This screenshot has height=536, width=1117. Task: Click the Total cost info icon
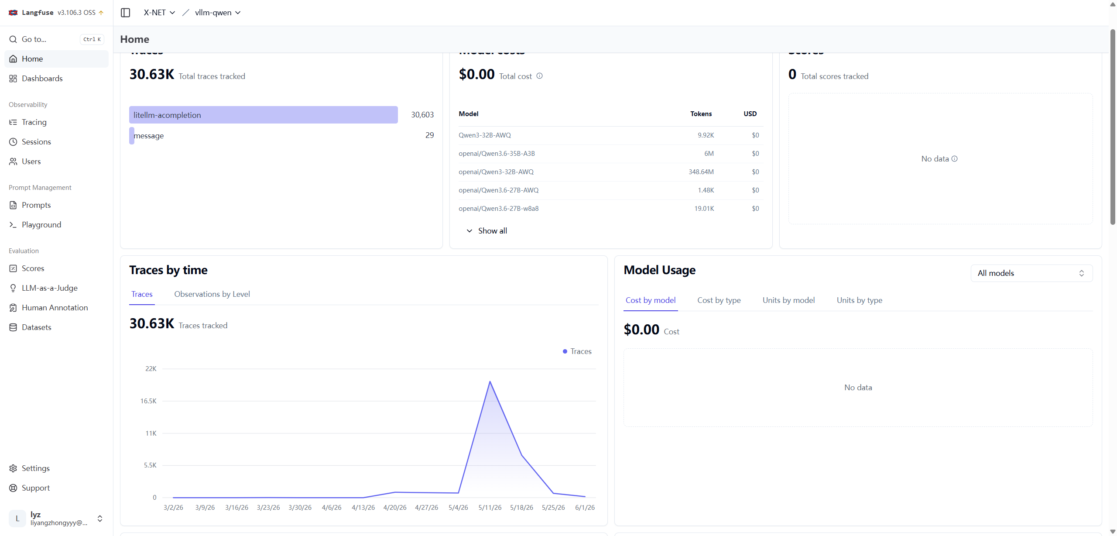[x=539, y=76]
